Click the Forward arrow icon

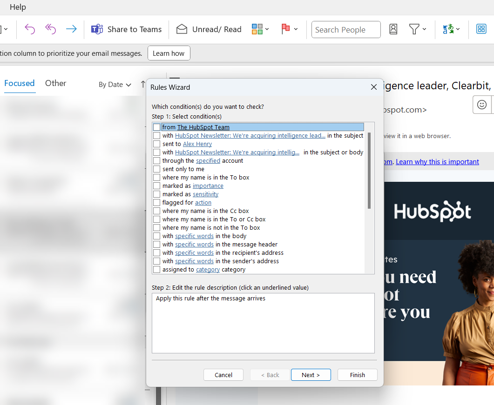pyautogui.click(x=72, y=29)
